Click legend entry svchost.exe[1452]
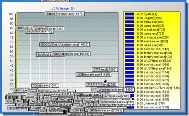Screen dimensions: 189x116 (153, 80)
